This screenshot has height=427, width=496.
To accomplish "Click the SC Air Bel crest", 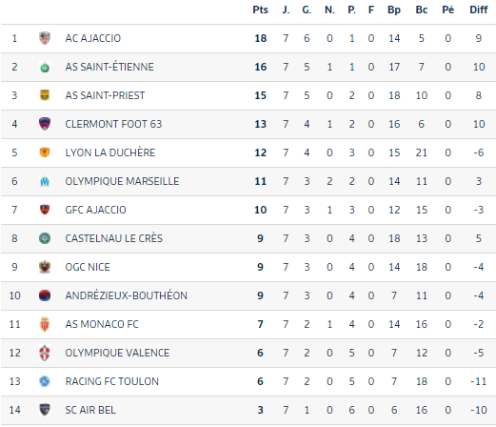I will 45,410.
